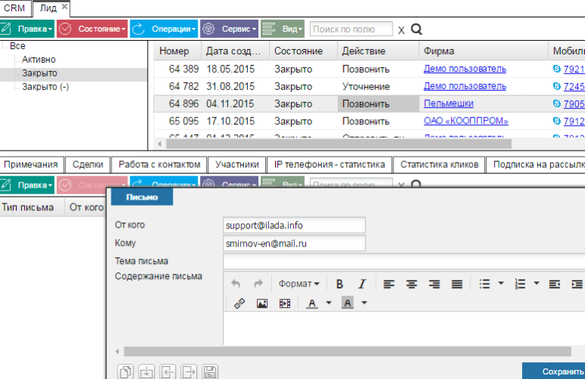Open the Операции dropdown in the top toolbar

click(164, 29)
